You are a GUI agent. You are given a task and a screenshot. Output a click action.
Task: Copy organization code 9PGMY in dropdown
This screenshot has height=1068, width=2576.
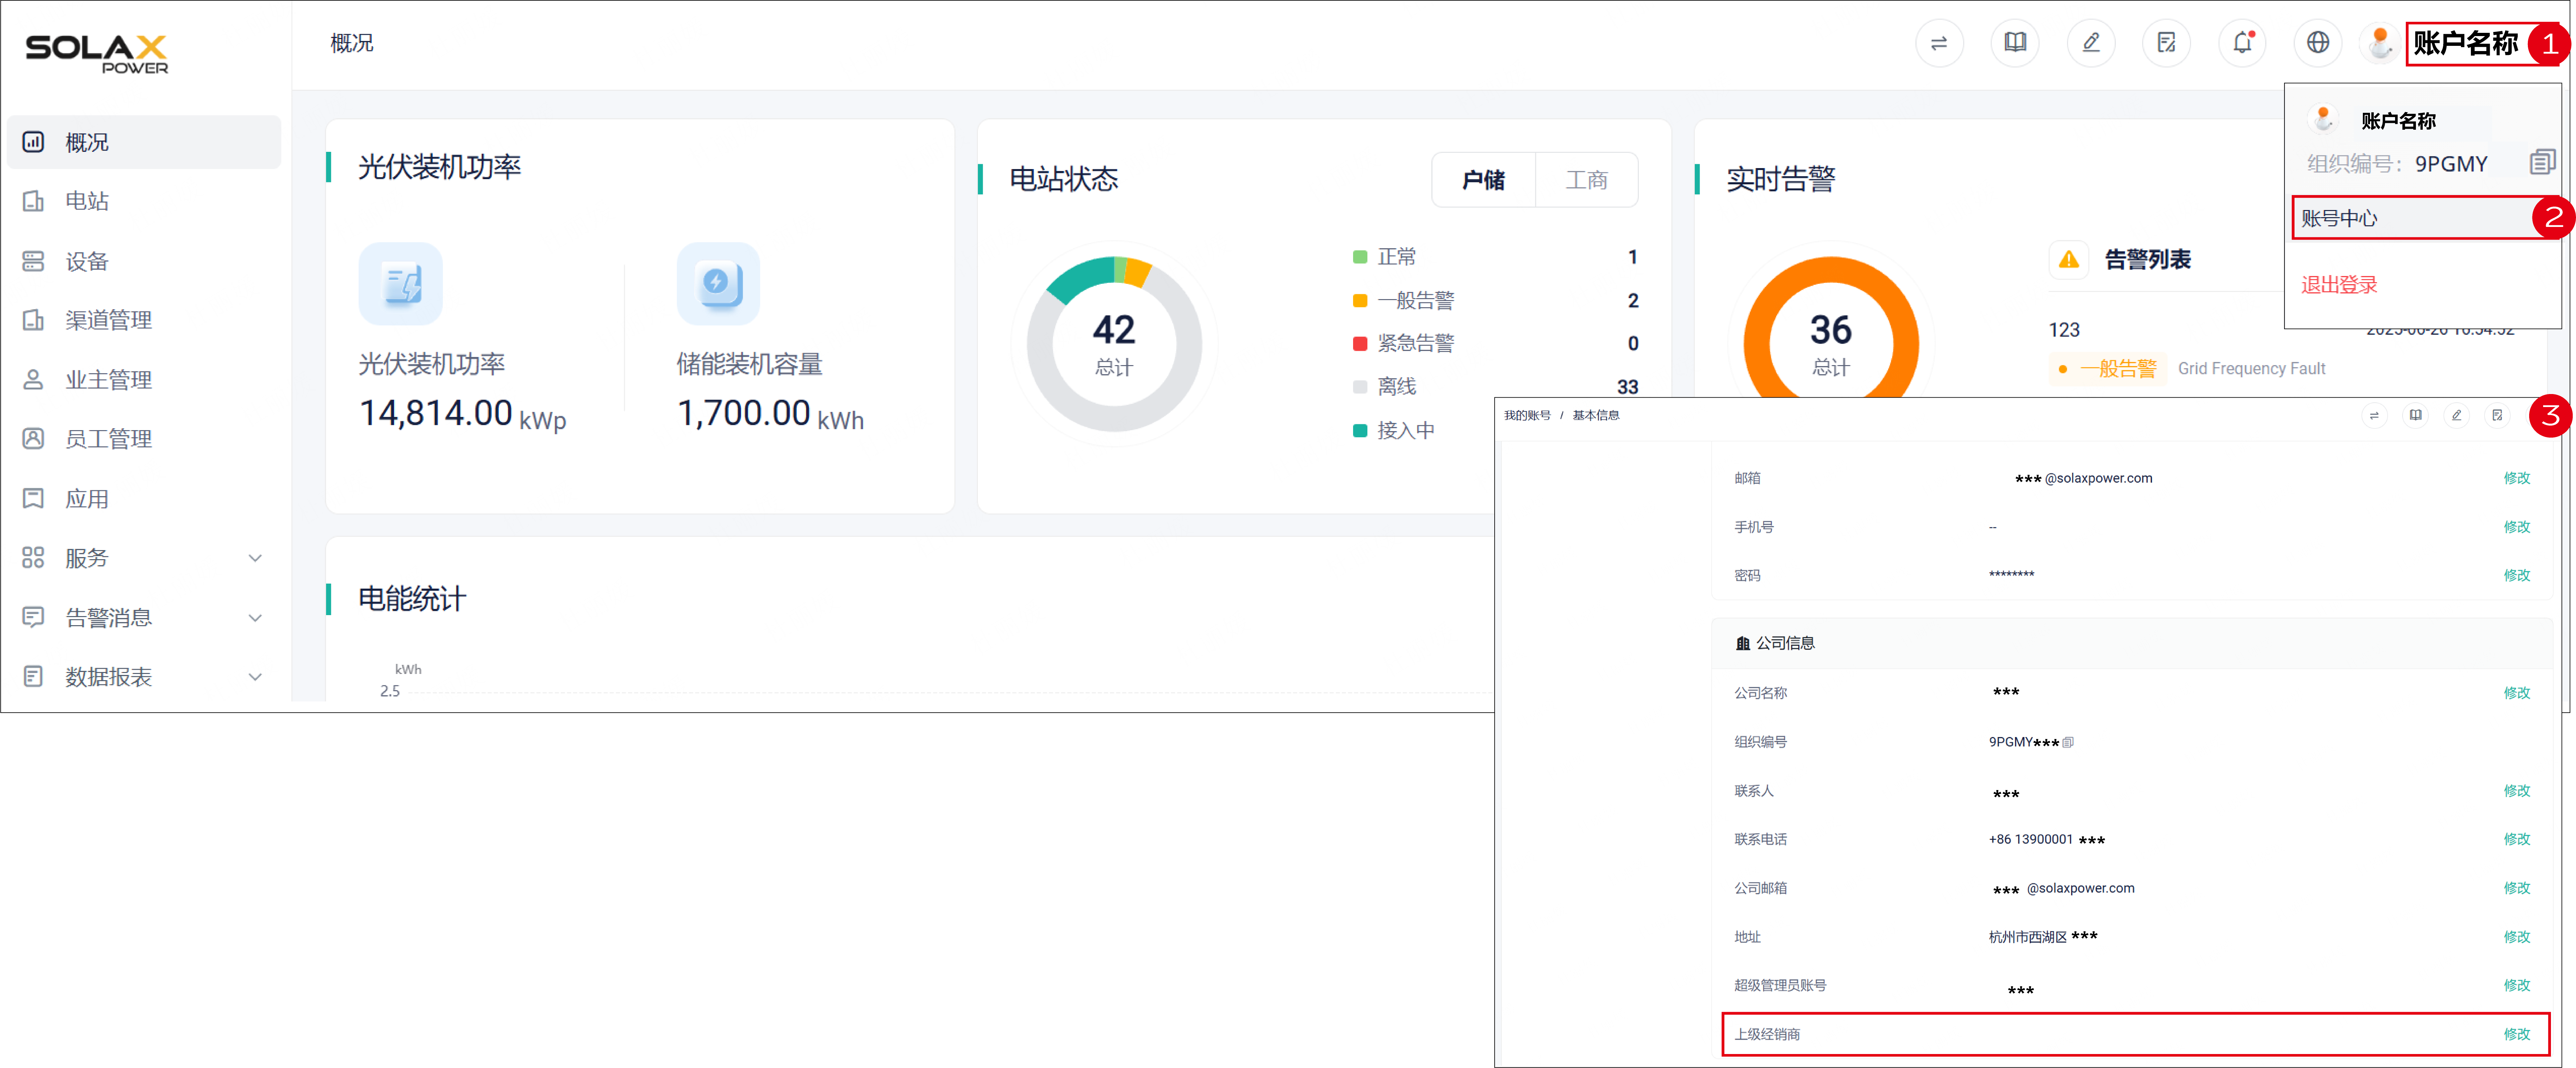click(2542, 162)
